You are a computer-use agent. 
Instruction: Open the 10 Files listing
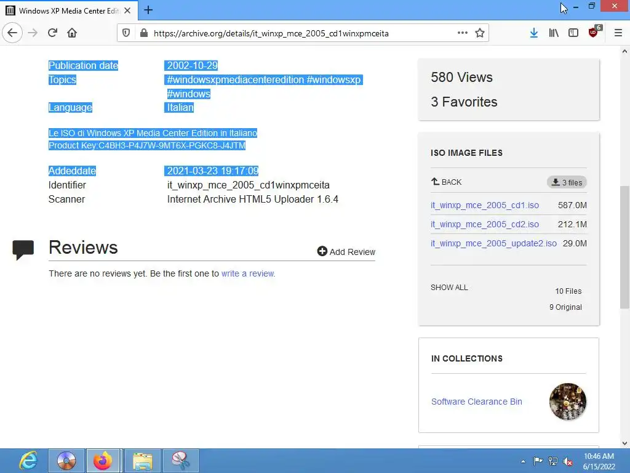click(568, 291)
